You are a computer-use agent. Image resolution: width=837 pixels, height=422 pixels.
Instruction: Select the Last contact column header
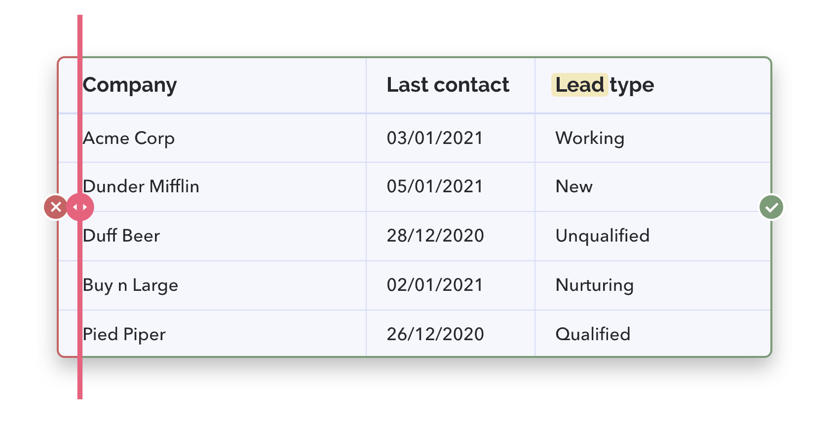451,85
